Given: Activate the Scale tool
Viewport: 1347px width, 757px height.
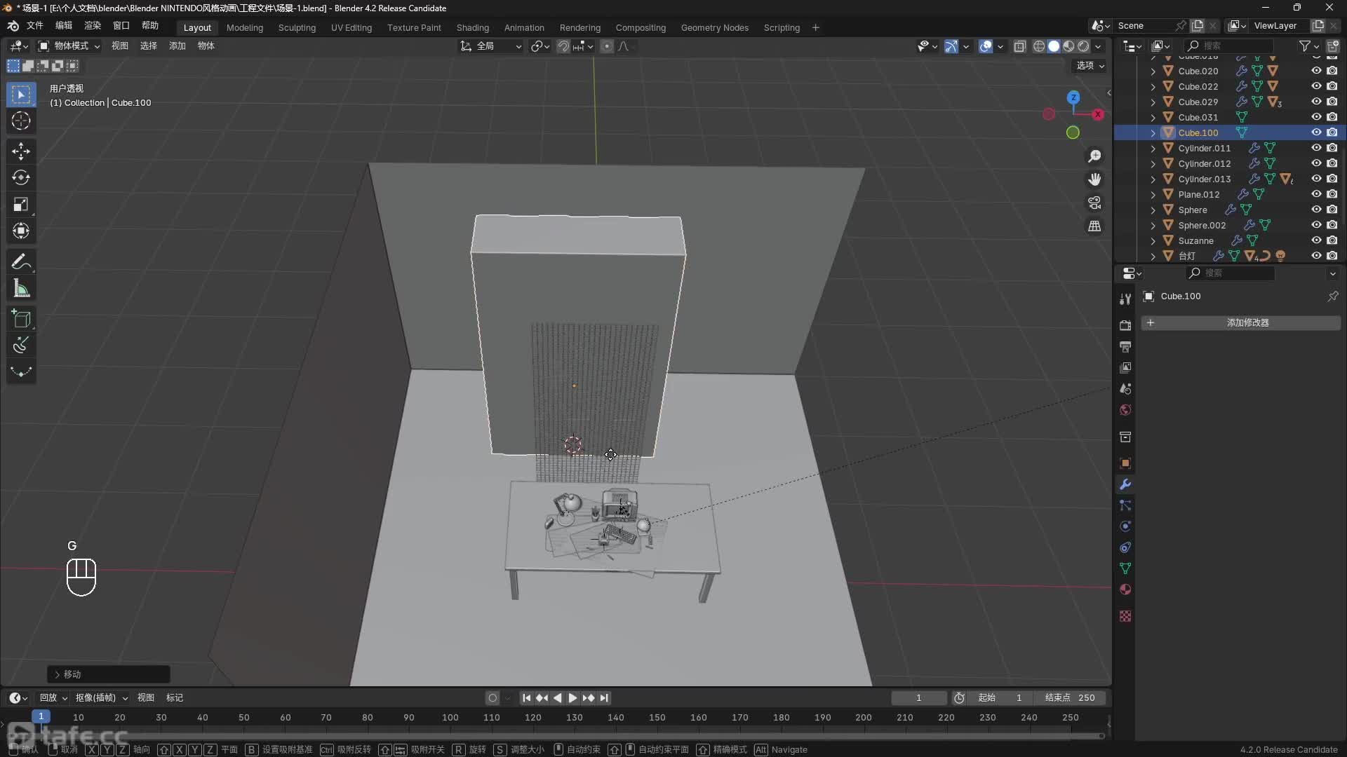Looking at the screenshot, I should click(x=21, y=204).
